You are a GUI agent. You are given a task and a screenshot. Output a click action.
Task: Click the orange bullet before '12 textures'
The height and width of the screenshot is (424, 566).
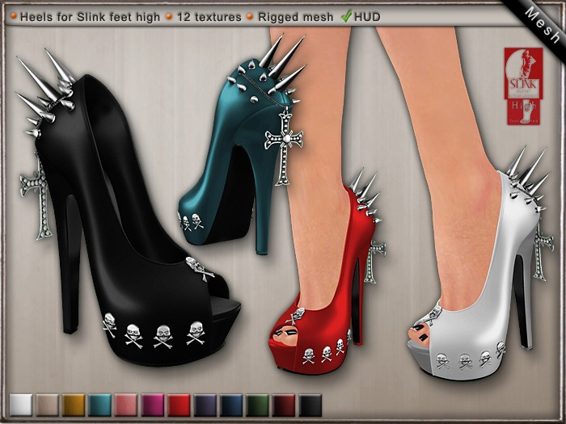click(x=168, y=17)
